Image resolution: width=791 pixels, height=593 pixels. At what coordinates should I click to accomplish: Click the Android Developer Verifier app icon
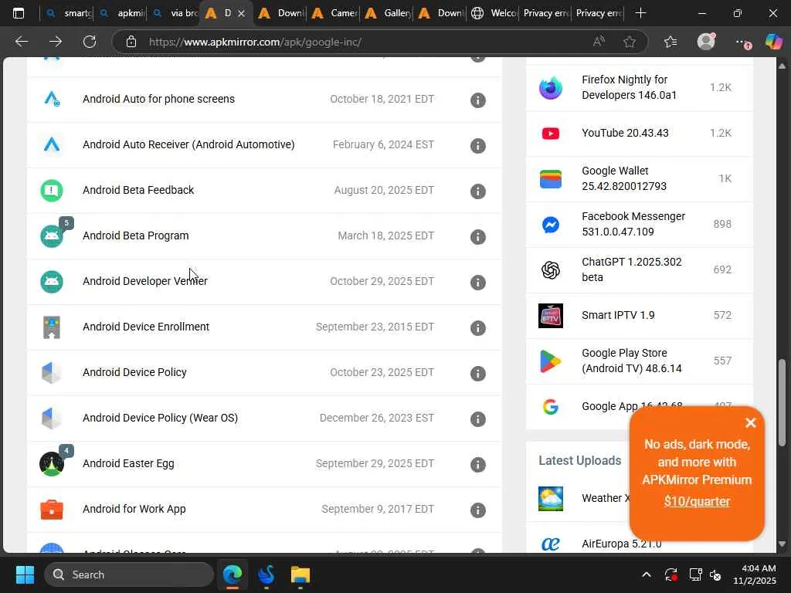click(x=52, y=281)
